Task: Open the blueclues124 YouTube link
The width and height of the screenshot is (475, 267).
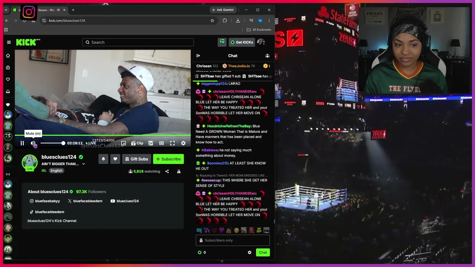Action: pos(125,201)
